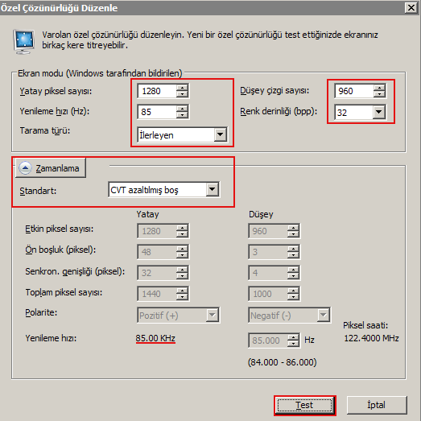Image resolution: width=421 pixels, height=421 pixels.
Task: Click the blue arrow icon on Zamanlama
Action: (x=25, y=168)
